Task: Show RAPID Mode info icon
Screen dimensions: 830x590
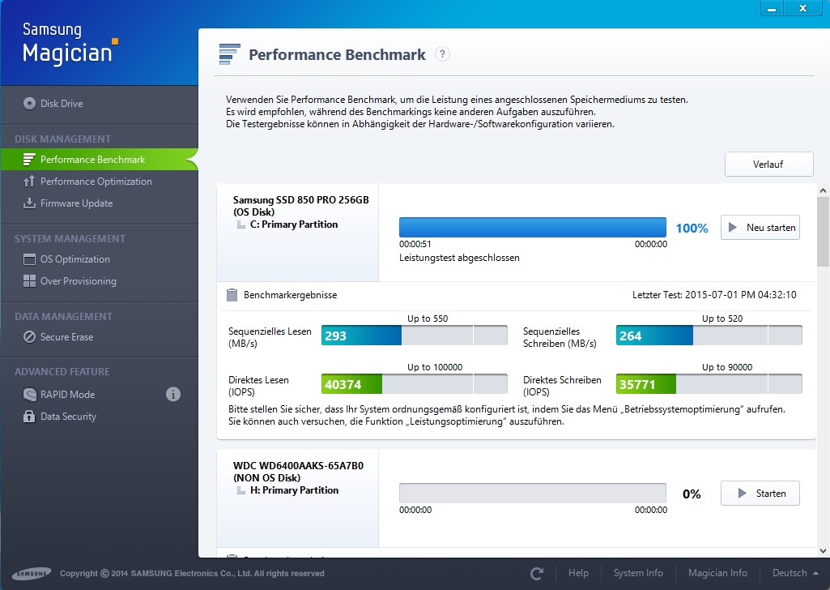Action: pos(173,394)
